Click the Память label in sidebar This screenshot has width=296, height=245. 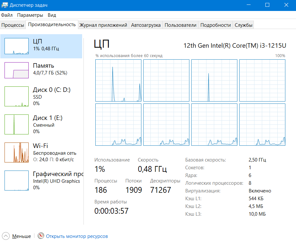coord(43,66)
